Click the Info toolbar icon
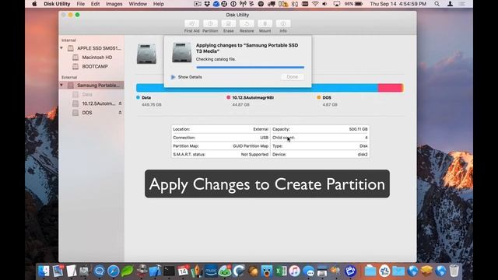Viewport: 498px width, 280px height. click(x=283, y=24)
